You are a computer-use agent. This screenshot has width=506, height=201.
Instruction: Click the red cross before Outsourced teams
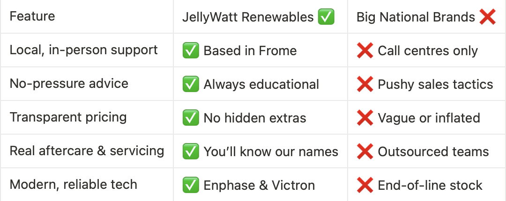[365, 151]
